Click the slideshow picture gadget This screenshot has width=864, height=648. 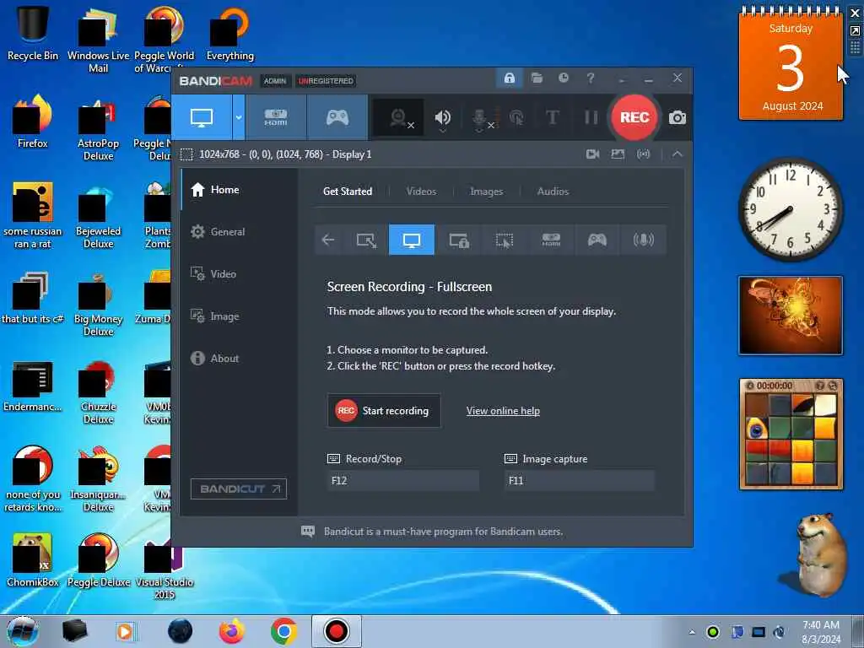791,316
